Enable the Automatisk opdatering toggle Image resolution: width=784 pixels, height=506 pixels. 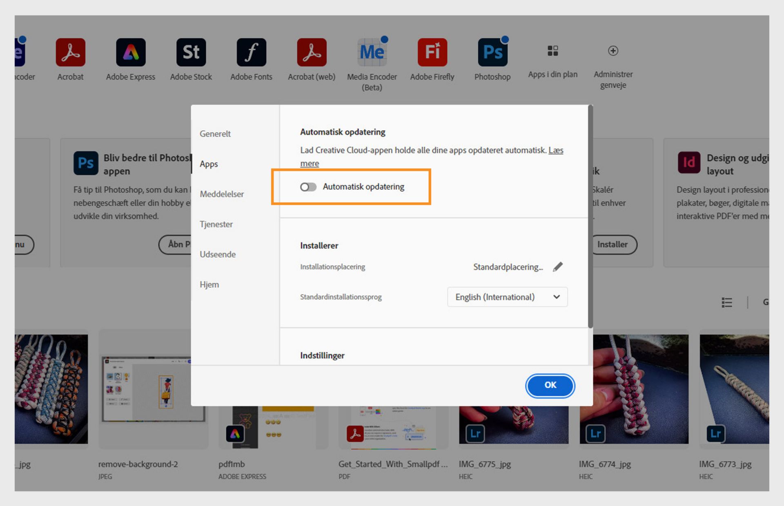308,187
